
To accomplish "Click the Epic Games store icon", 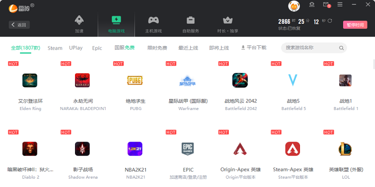I will pyautogui.click(x=187, y=149).
